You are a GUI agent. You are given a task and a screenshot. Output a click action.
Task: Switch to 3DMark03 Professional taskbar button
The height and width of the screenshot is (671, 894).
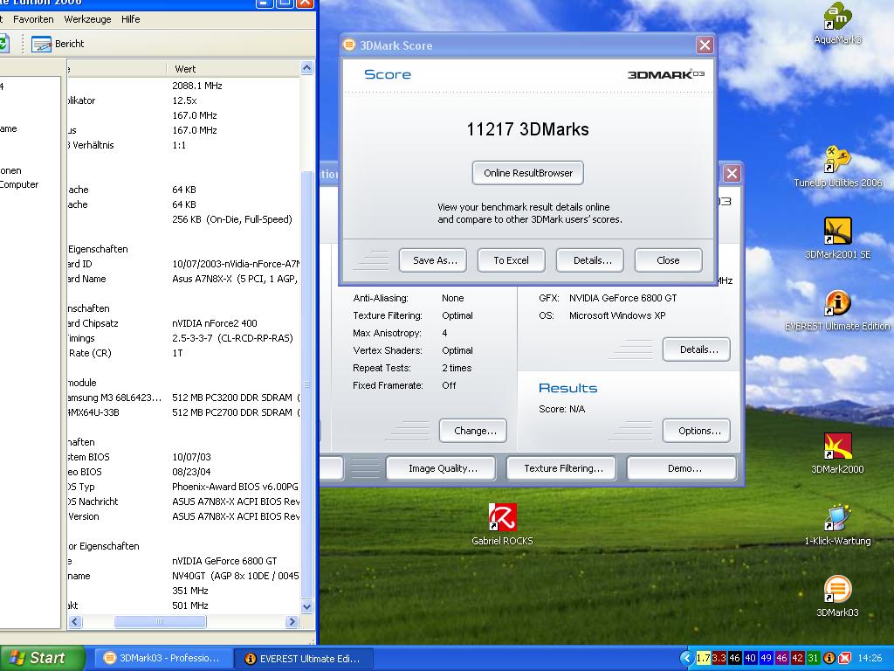[162, 658]
